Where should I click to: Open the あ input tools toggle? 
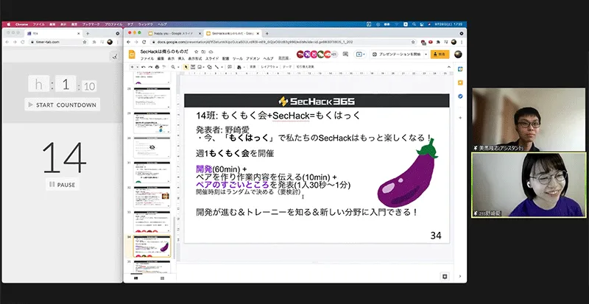239,67
